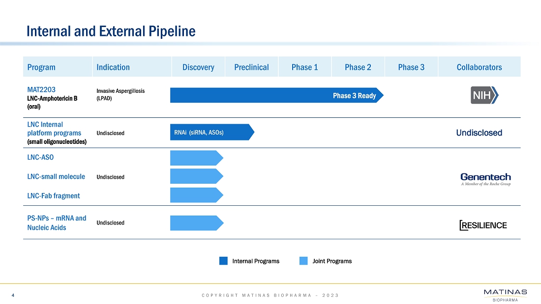Select the Program column header

[x=41, y=67]
